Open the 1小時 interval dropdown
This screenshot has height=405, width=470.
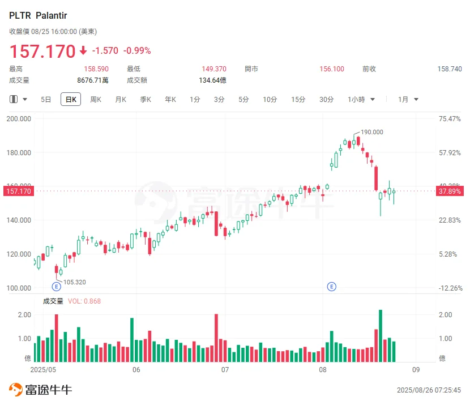point(361,100)
